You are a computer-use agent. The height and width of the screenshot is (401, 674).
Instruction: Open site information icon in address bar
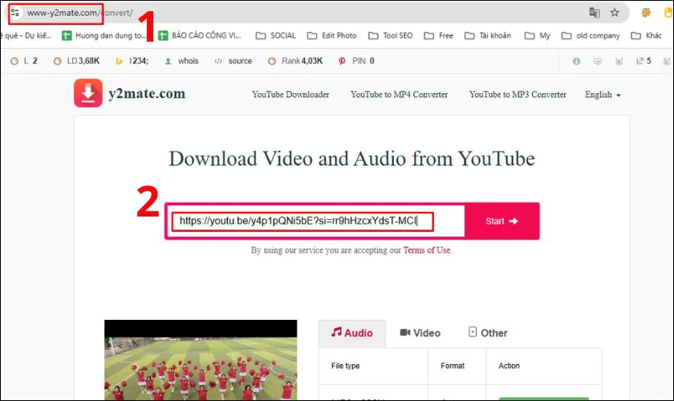pyautogui.click(x=15, y=13)
